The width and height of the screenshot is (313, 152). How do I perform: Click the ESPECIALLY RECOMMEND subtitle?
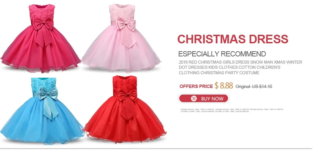[222, 54]
